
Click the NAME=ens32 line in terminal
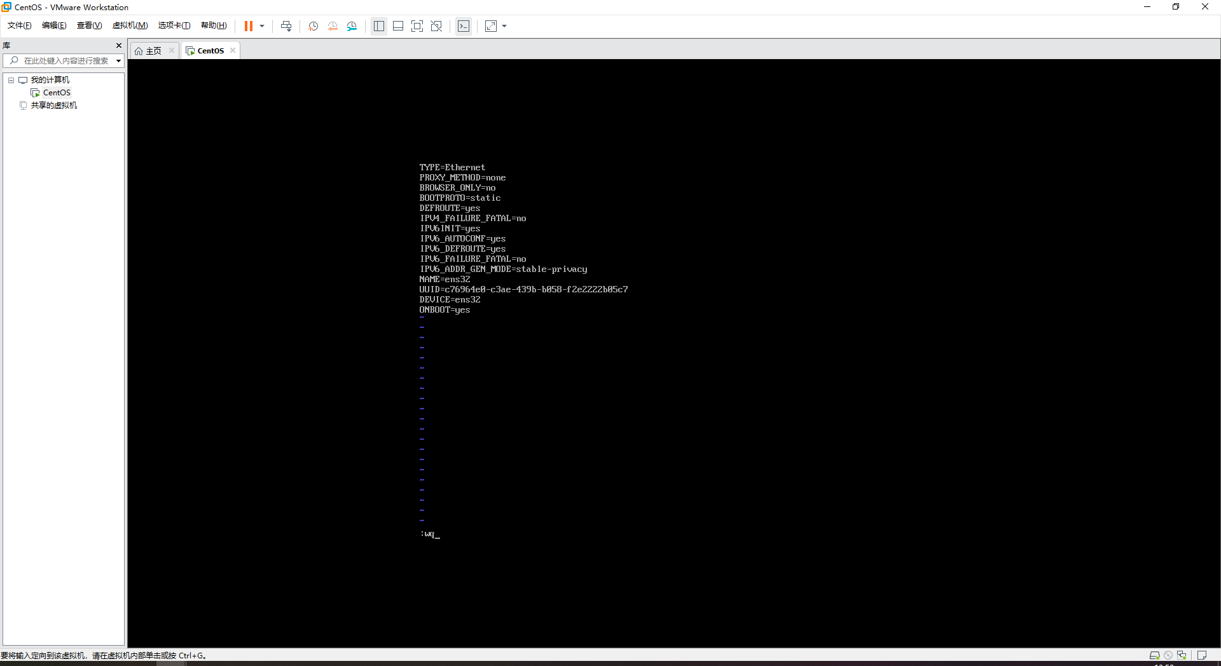(445, 280)
